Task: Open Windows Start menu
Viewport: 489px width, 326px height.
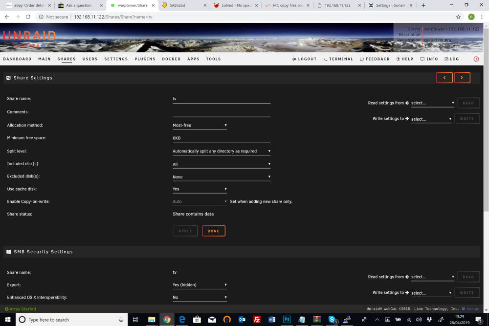Action: tap(8, 320)
